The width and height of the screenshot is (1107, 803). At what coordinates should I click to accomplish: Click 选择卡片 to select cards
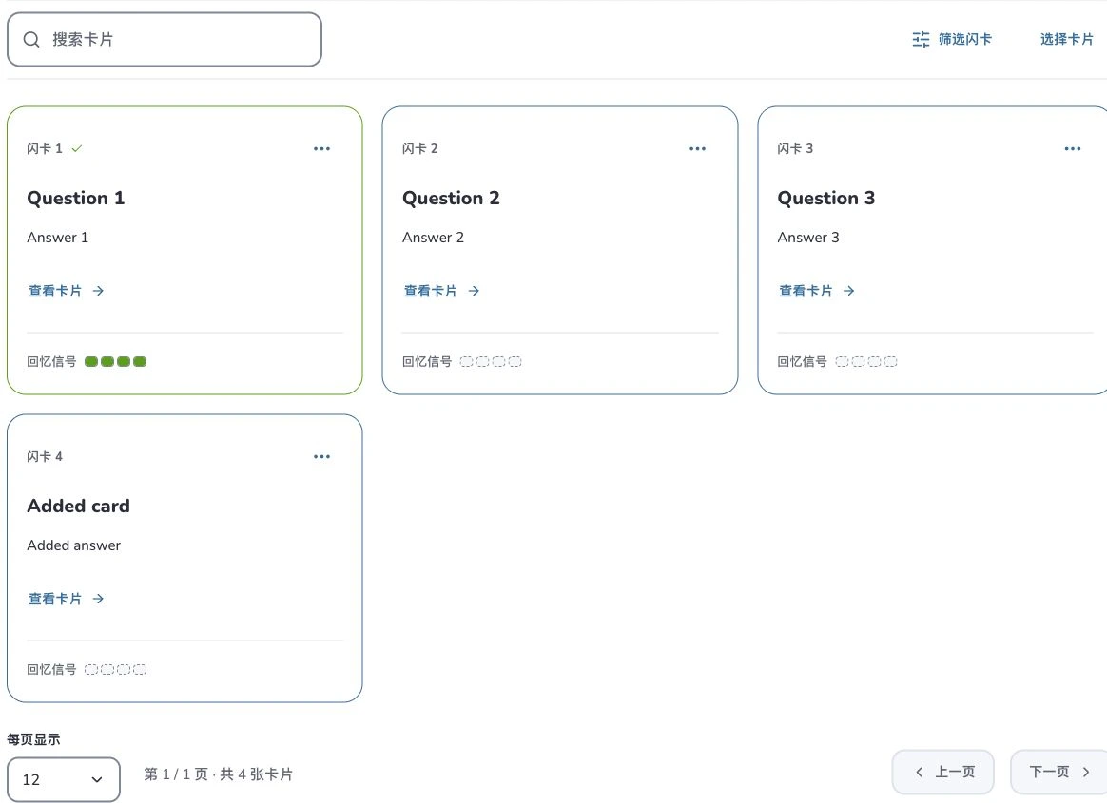click(x=1067, y=40)
